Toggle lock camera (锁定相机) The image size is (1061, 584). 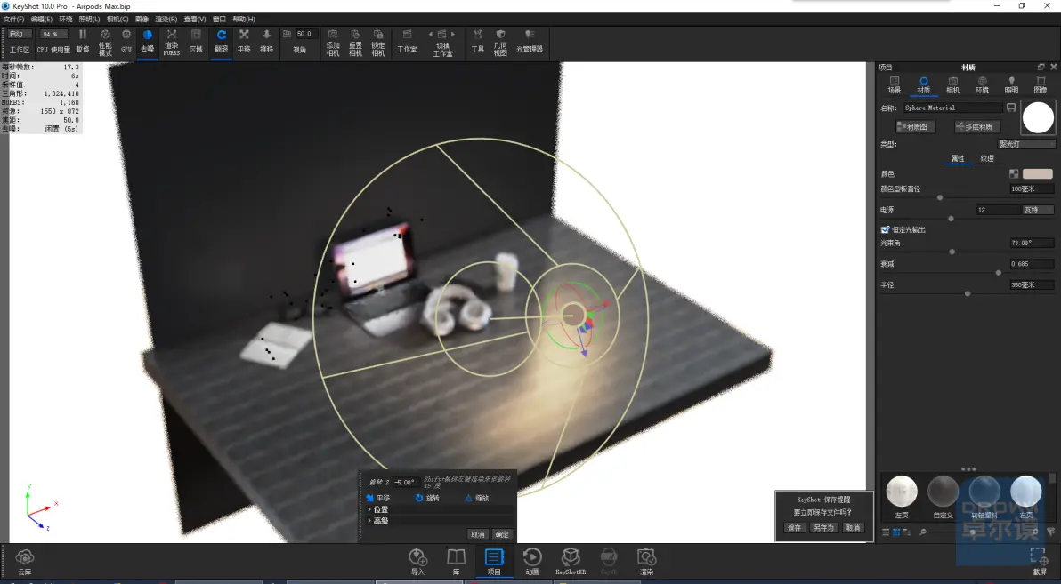pyautogui.click(x=378, y=42)
